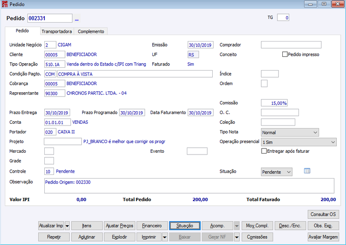
Task: Click the Coleção input field
Action: tap(278, 122)
